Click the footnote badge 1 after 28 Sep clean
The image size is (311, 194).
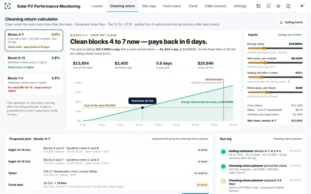[x=288, y=82]
